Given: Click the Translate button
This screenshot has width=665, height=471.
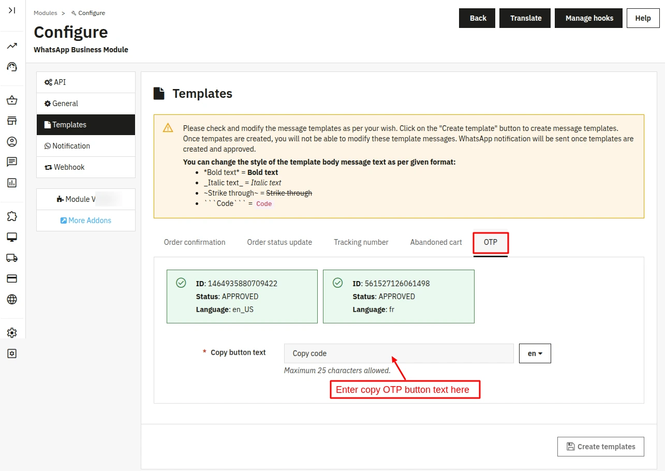Looking at the screenshot, I should (x=525, y=18).
